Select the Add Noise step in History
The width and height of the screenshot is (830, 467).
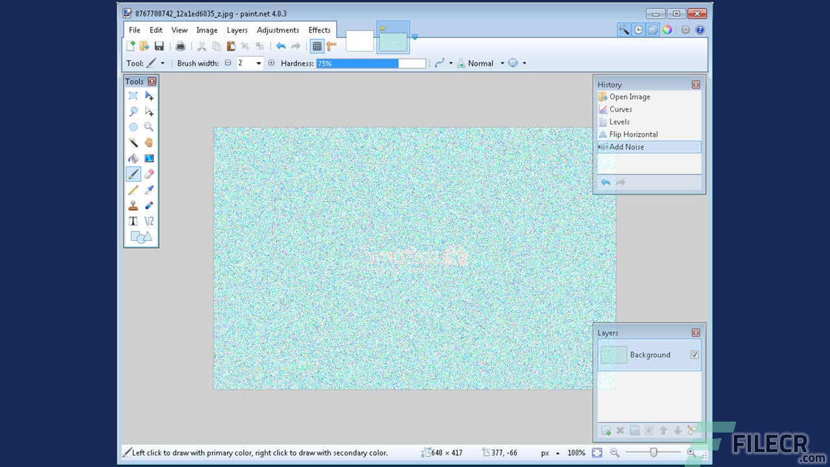click(x=626, y=147)
